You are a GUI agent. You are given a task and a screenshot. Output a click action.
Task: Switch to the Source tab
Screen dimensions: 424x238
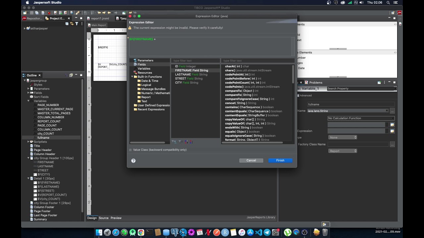pyautogui.click(x=103, y=218)
